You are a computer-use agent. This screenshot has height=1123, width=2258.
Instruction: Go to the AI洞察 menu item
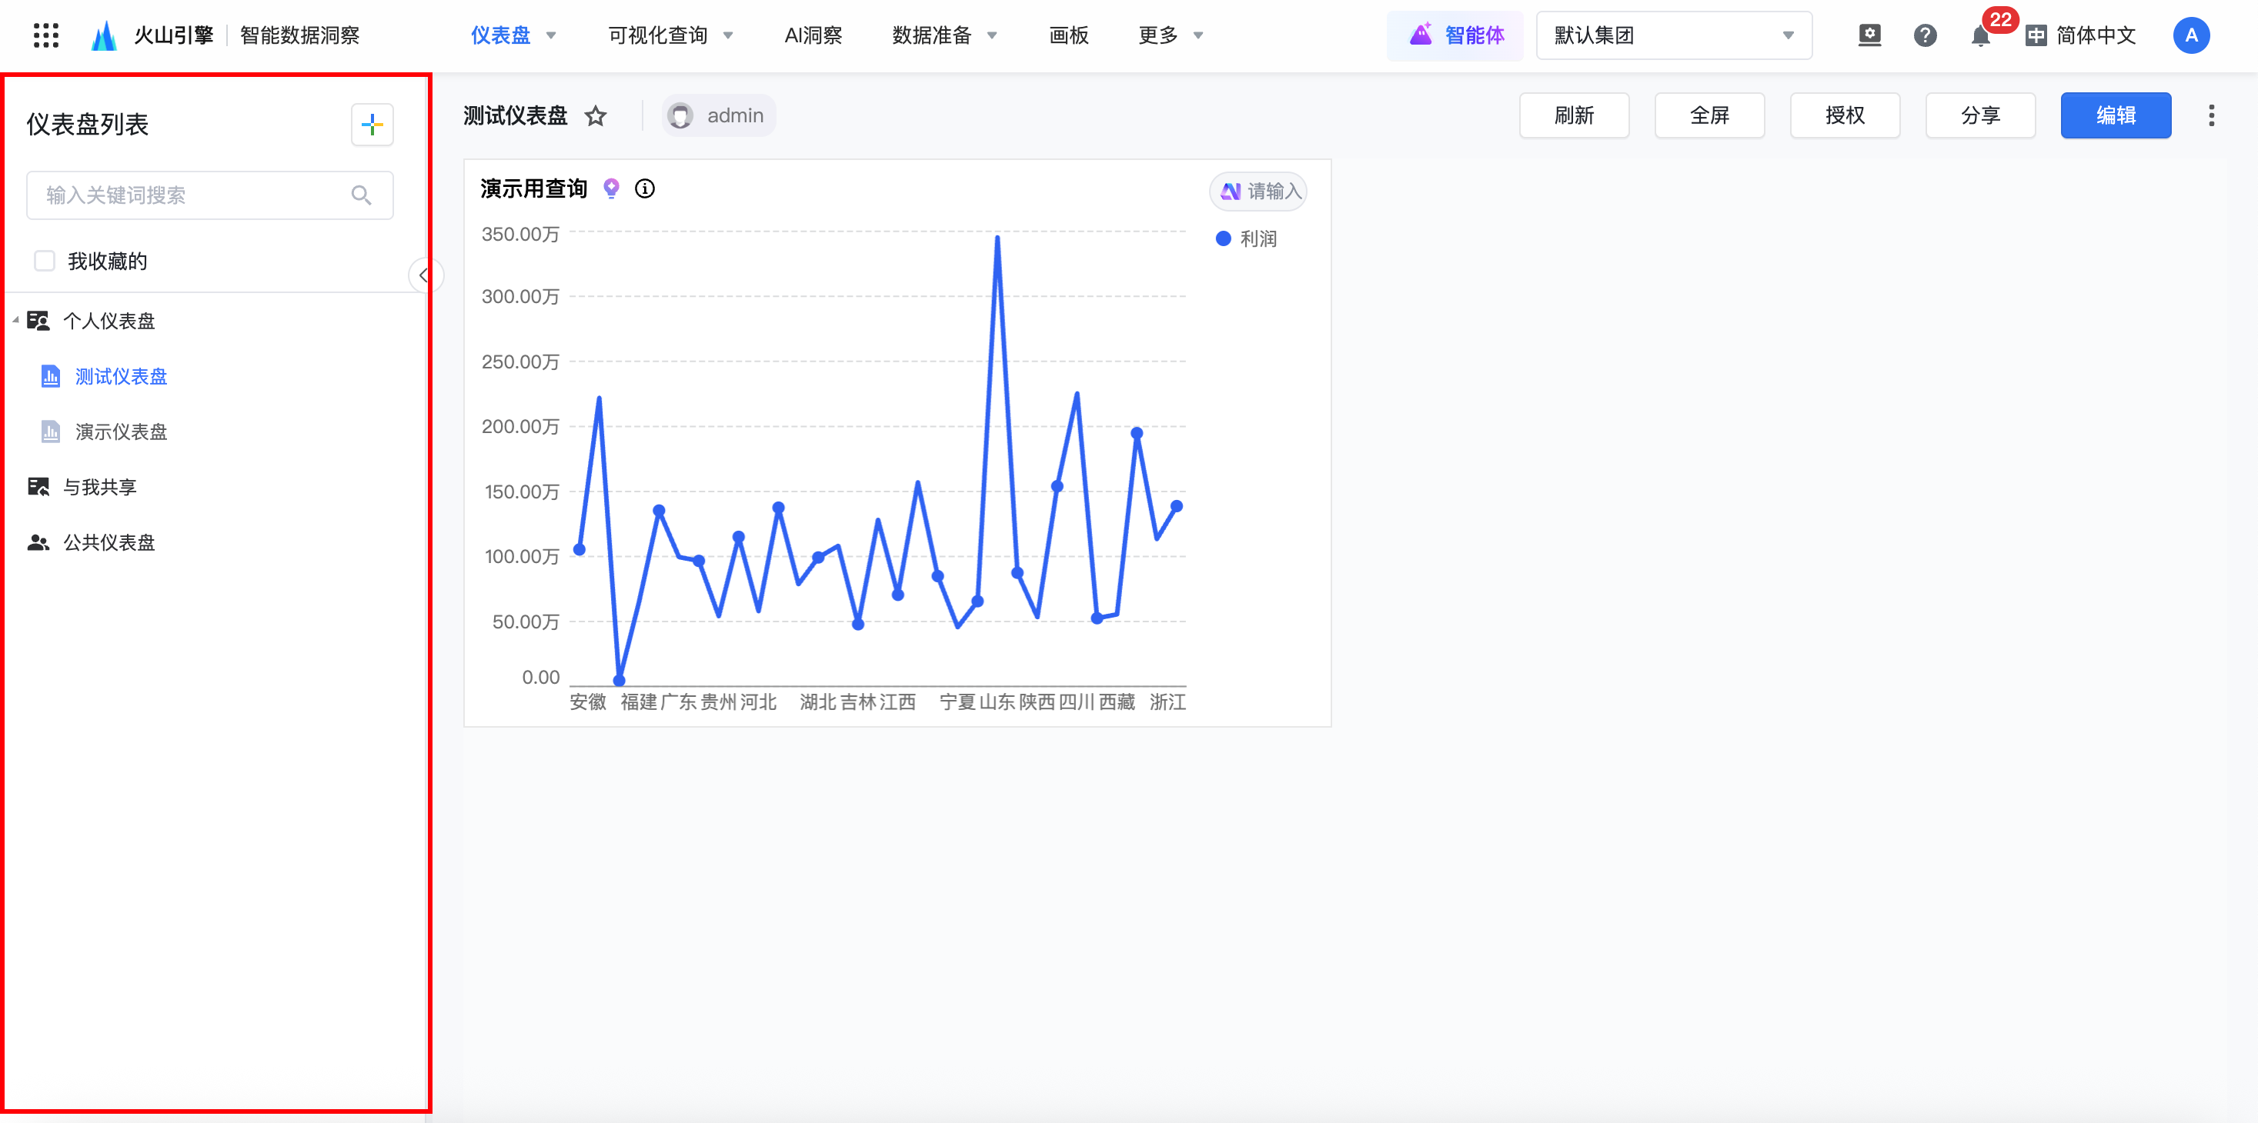[x=813, y=35]
